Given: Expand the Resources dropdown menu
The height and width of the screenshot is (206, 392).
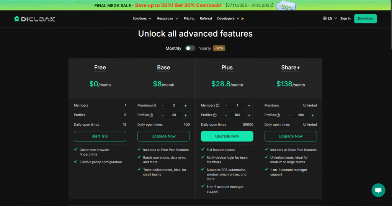Looking at the screenshot, I should (x=167, y=18).
